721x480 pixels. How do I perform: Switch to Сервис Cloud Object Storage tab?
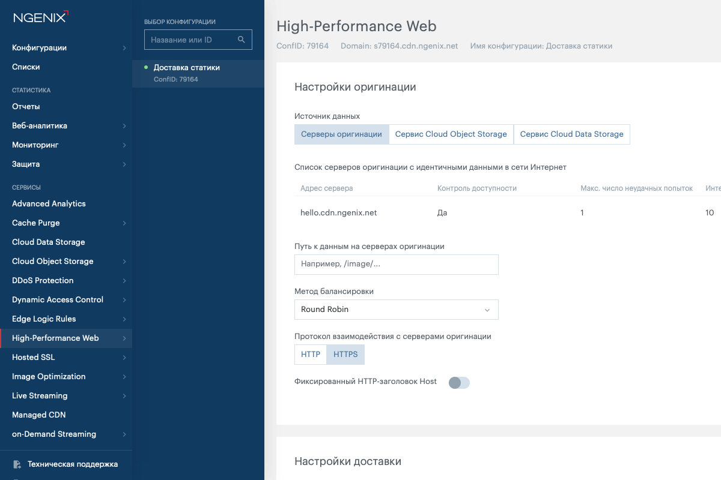click(x=451, y=134)
